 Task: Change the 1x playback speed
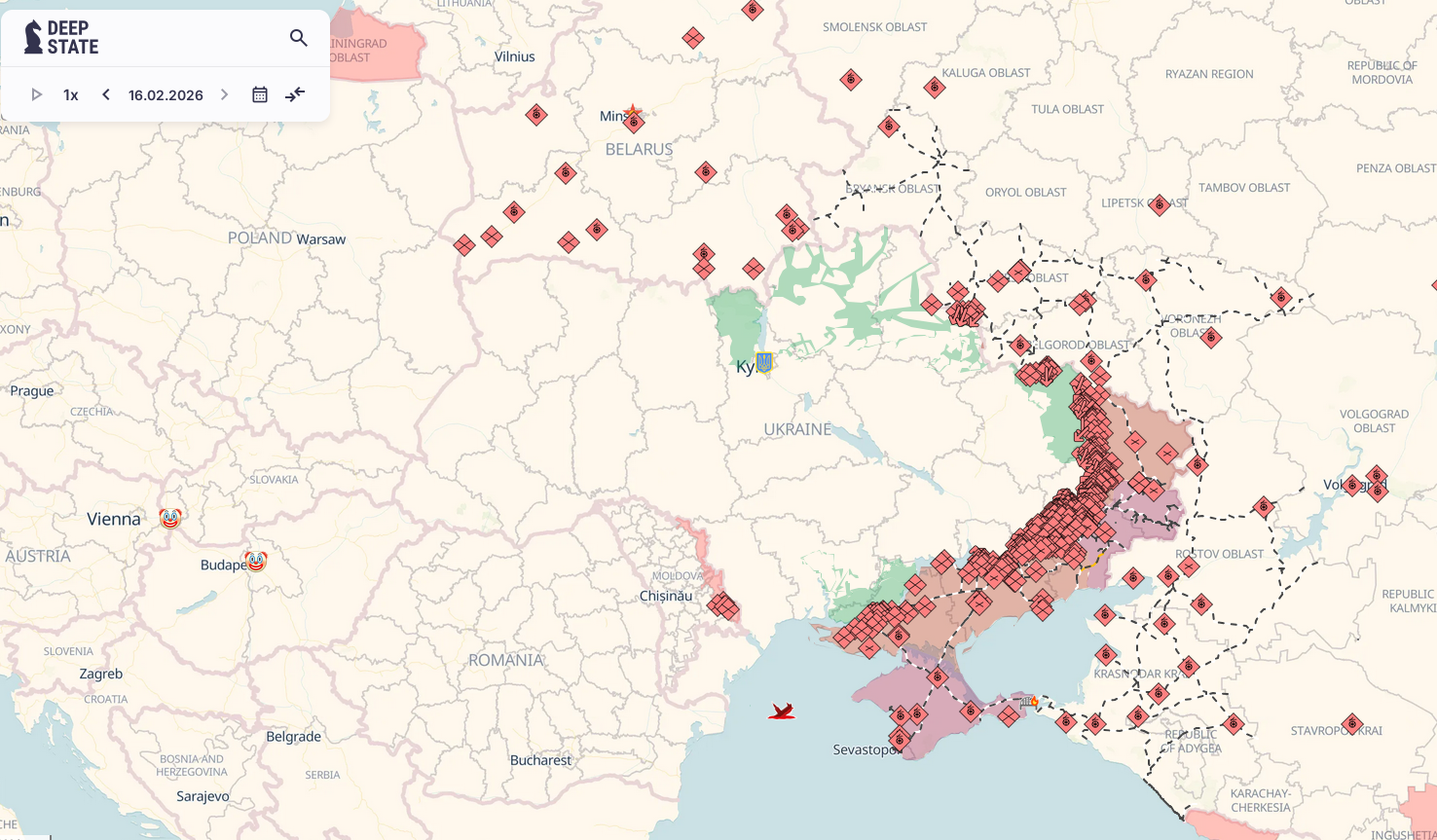point(71,94)
